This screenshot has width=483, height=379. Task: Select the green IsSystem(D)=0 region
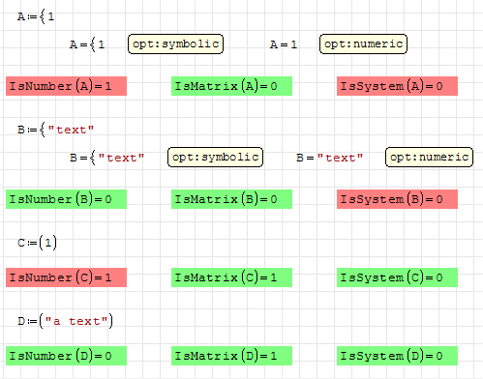pos(397,356)
